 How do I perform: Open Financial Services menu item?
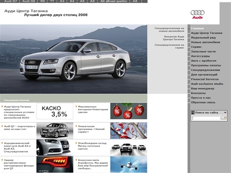(205, 79)
